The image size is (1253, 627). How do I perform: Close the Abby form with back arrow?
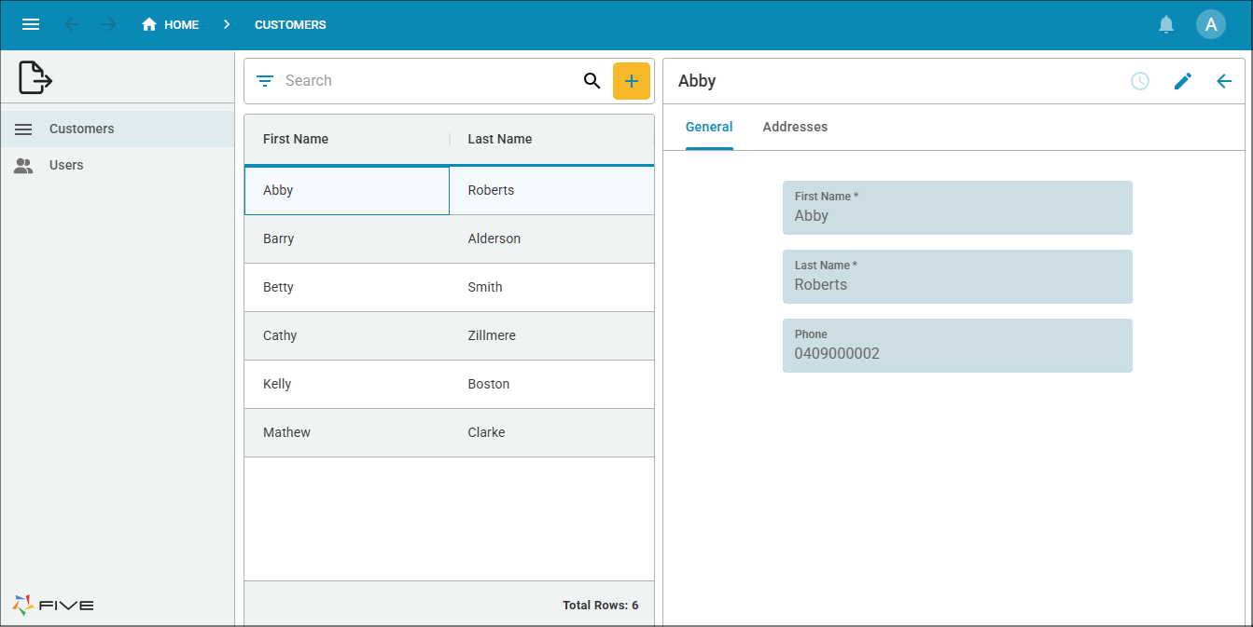click(1224, 81)
